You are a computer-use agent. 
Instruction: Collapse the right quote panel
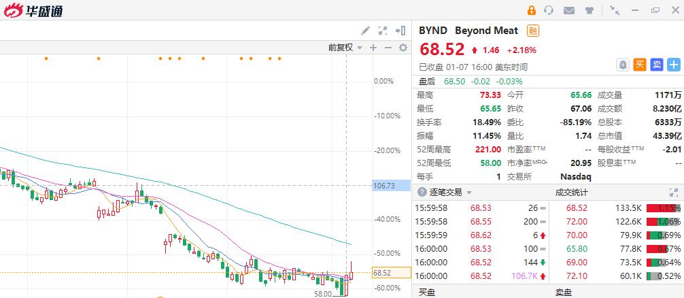[400, 31]
